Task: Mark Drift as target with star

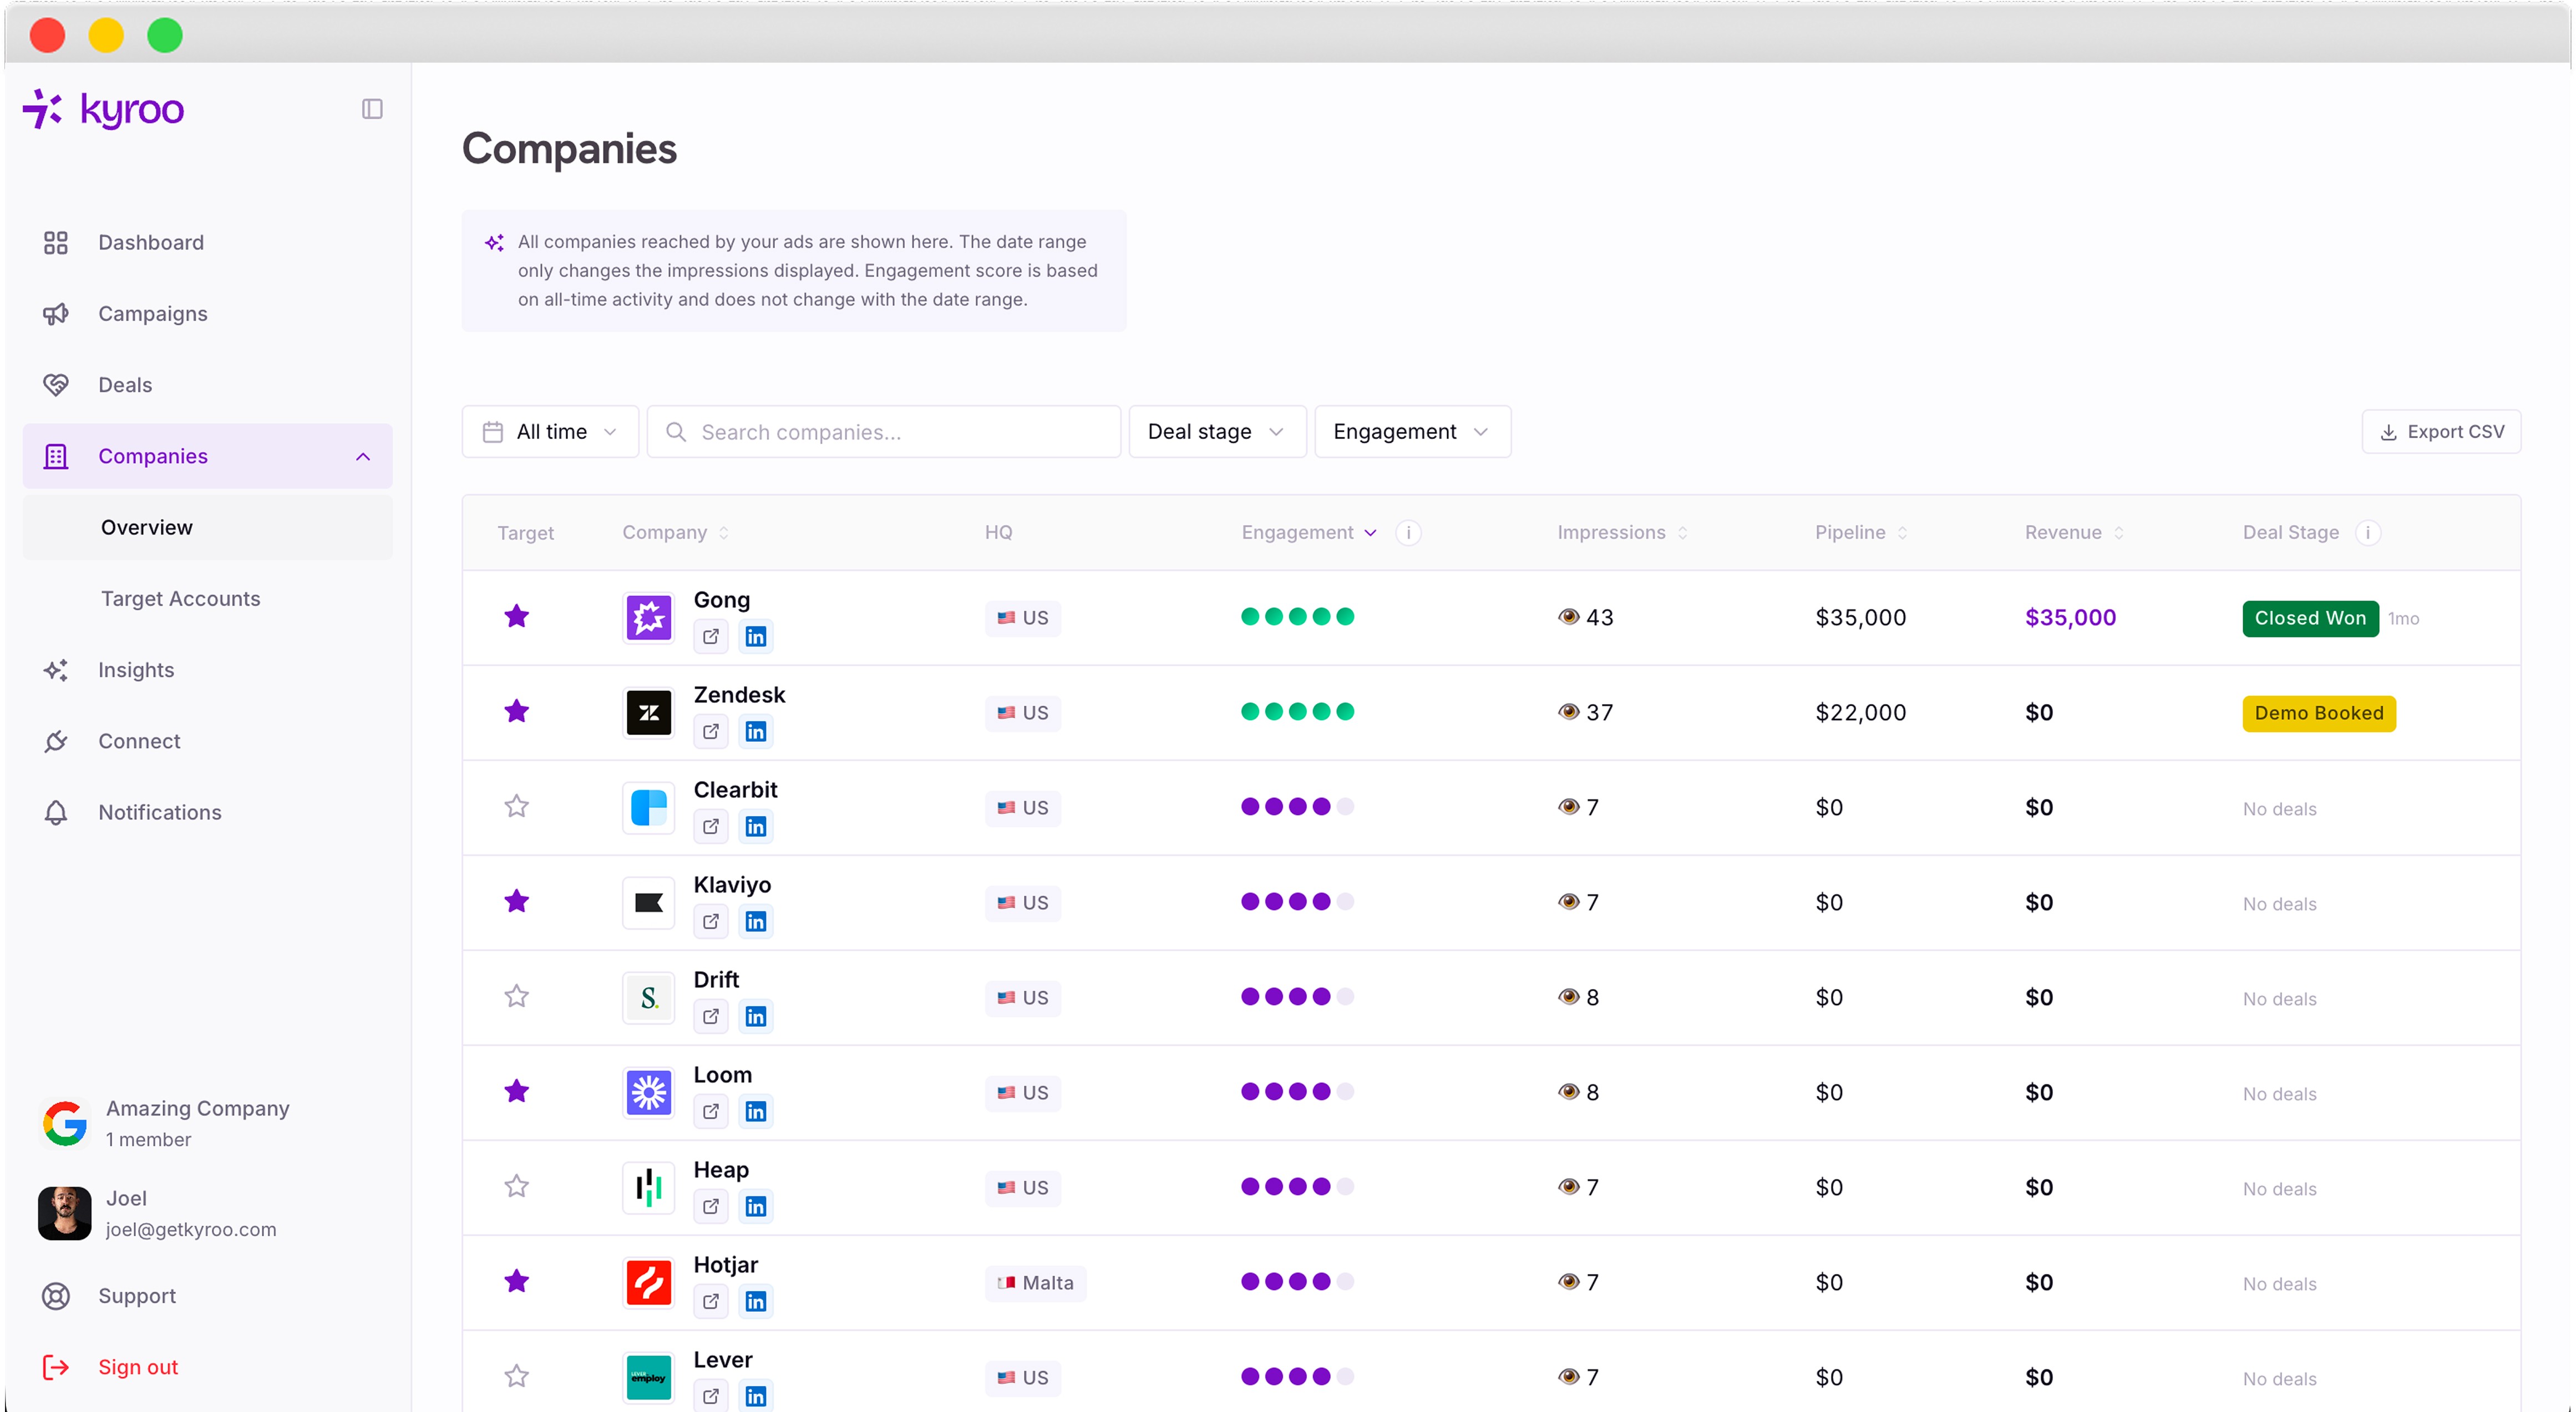Action: [516, 996]
